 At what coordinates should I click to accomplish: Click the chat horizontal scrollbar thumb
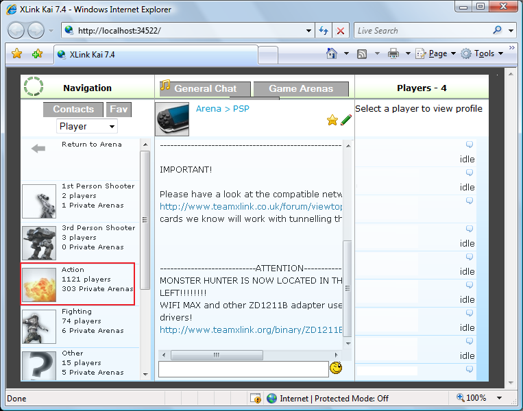(x=217, y=355)
